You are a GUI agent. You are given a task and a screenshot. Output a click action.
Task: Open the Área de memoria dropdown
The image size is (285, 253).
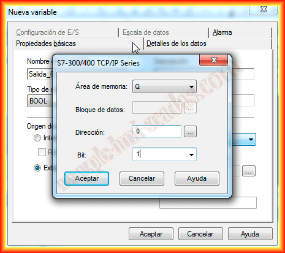(164, 86)
